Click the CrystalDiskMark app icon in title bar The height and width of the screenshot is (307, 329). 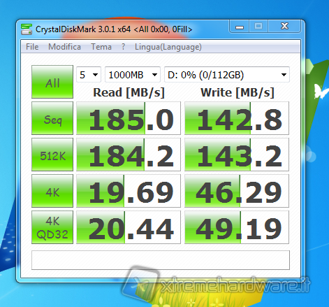click(27, 29)
